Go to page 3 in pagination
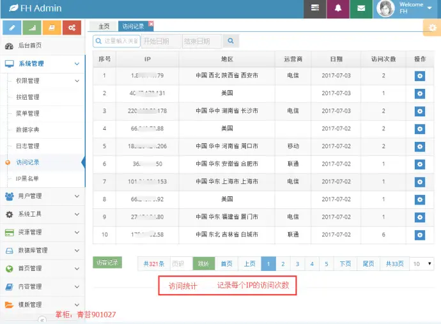 click(298, 264)
